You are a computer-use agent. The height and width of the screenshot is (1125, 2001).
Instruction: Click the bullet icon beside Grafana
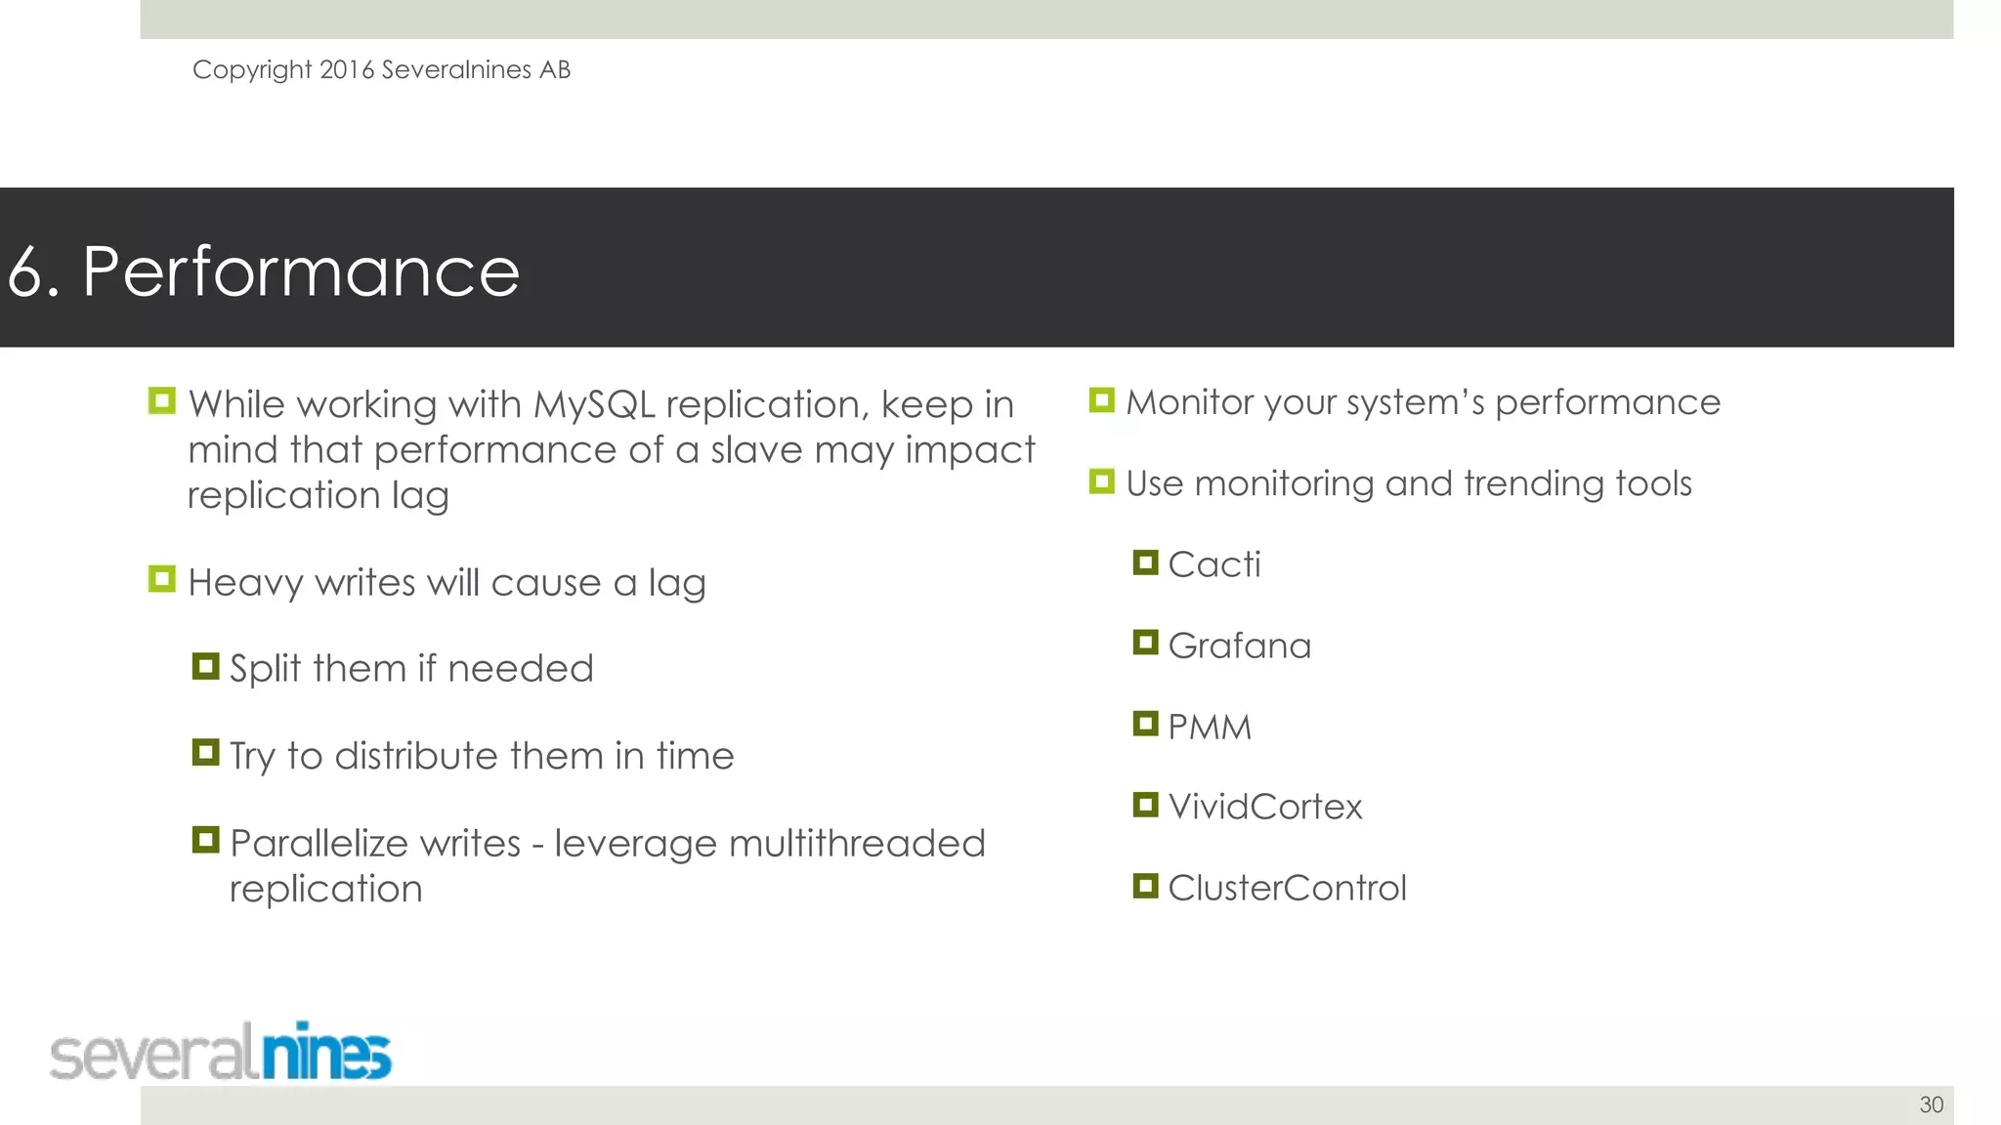tap(1145, 643)
